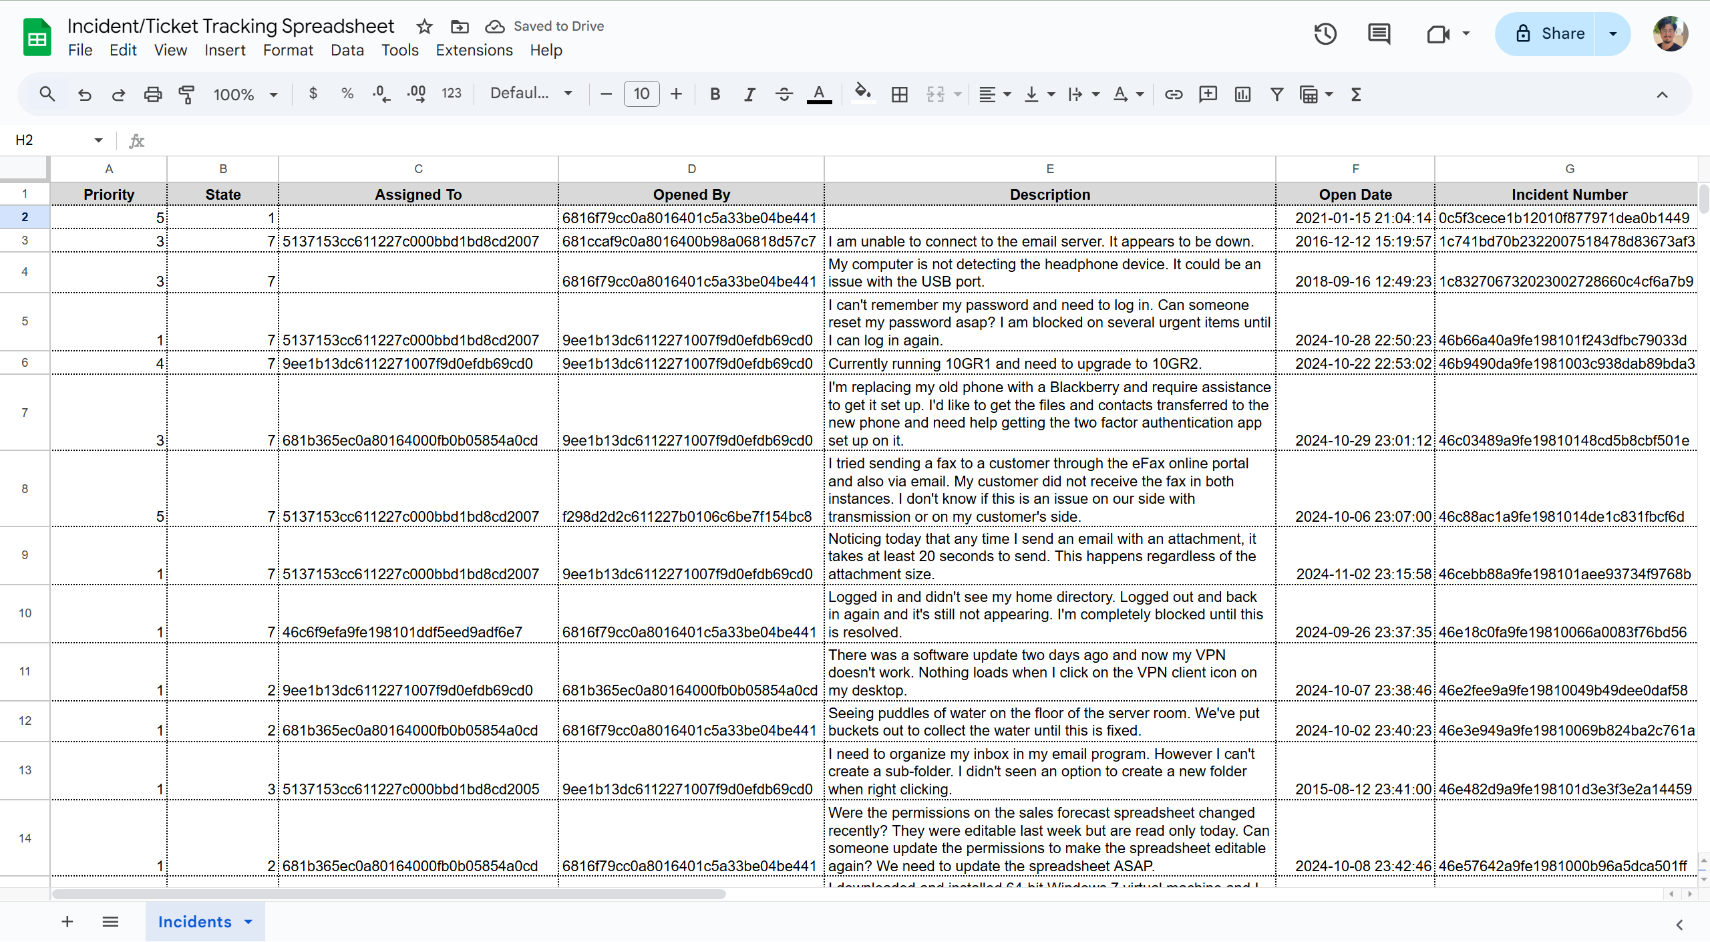Hide the menus with collapse chevron
The height and width of the screenshot is (942, 1710).
click(1662, 95)
